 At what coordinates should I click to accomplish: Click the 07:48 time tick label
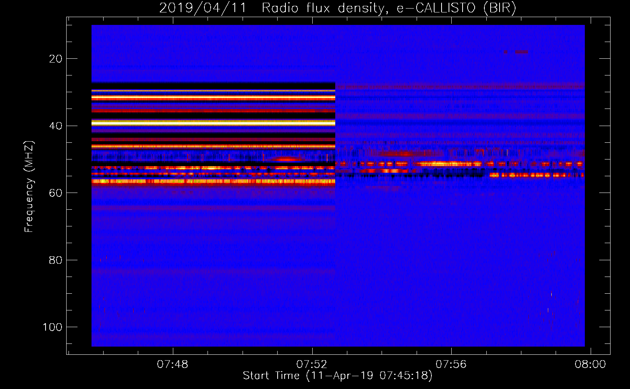coord(172,364)
